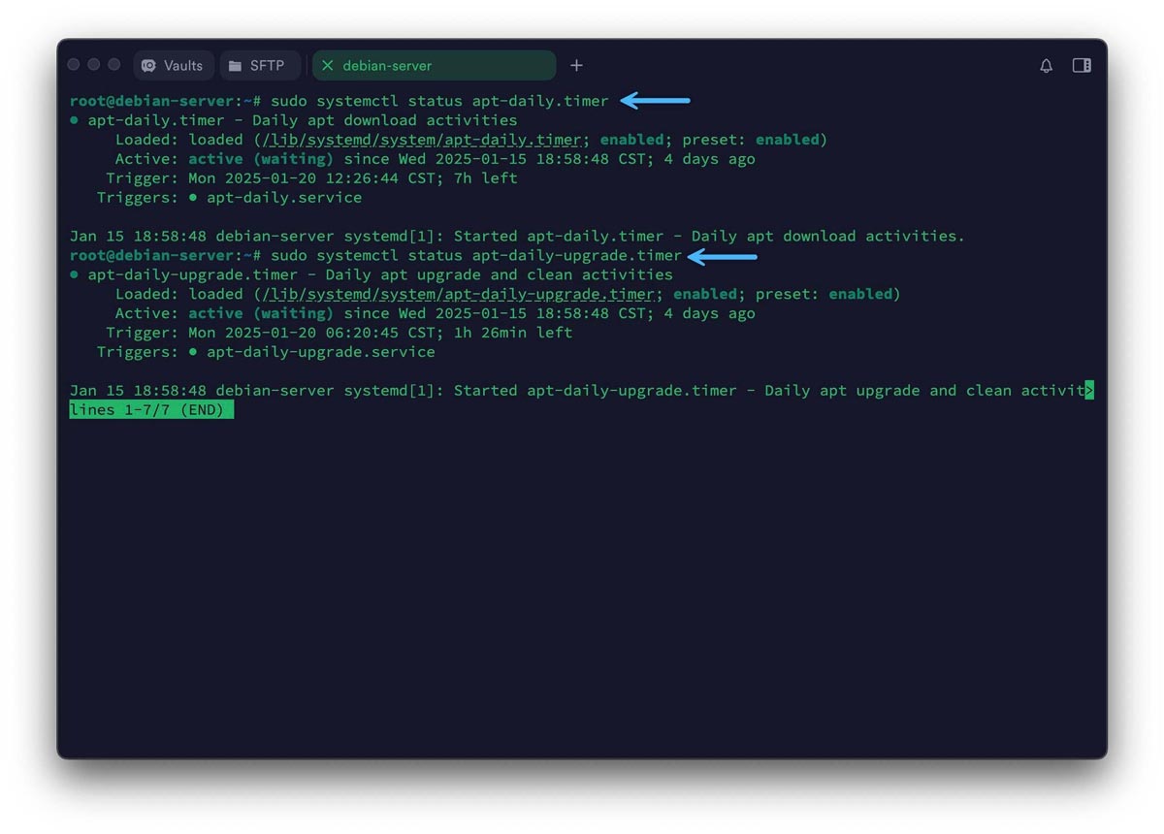Click the truncated line ">" indicator

(x=1089, y=391)
